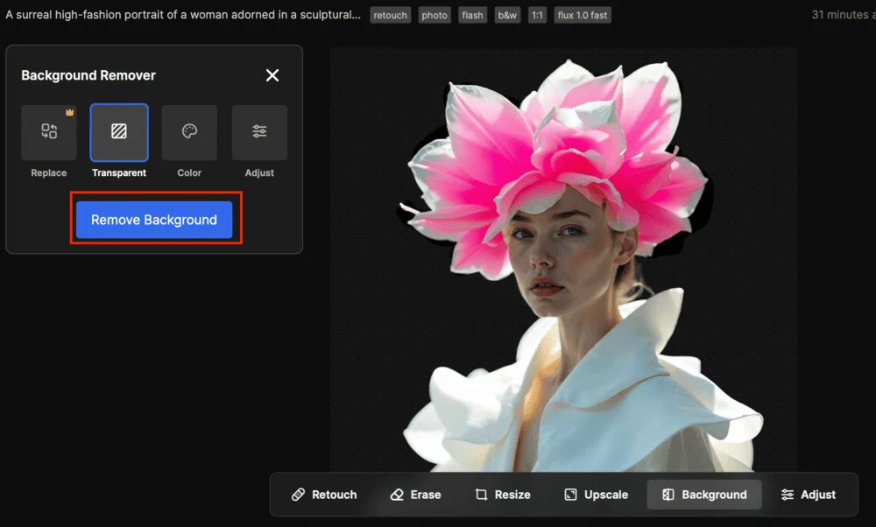This screenshot has height=527, width=876.
Task: Click the prompt text about surreal portrait
Action: coord(183,15)
